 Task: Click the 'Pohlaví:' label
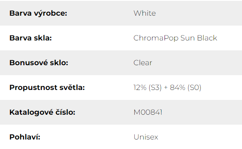[x=25, y=137]
